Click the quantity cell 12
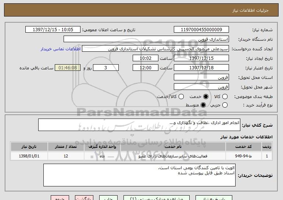 (66, 156)
